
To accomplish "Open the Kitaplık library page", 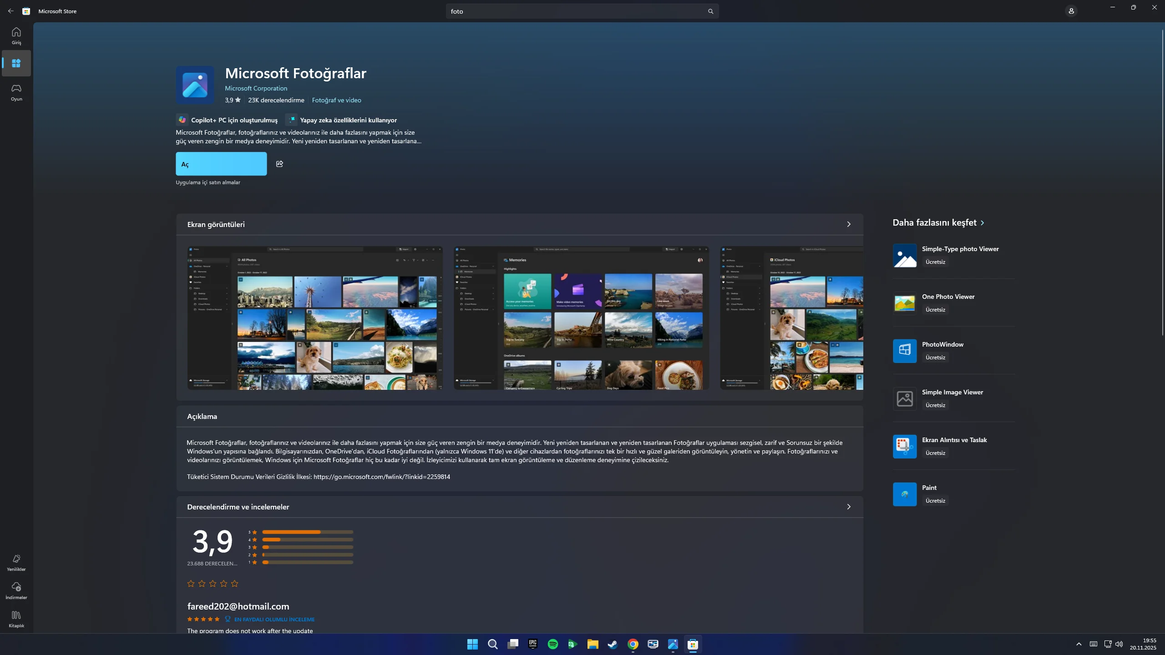I will pos(16,619).
